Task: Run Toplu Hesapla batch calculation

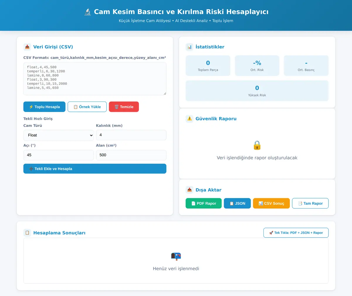Action: 44,107
